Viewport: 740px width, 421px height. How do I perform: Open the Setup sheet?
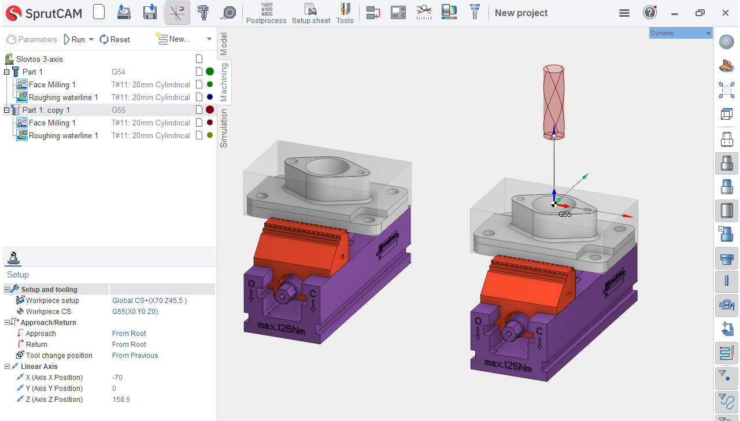click(x=311, y=13)
